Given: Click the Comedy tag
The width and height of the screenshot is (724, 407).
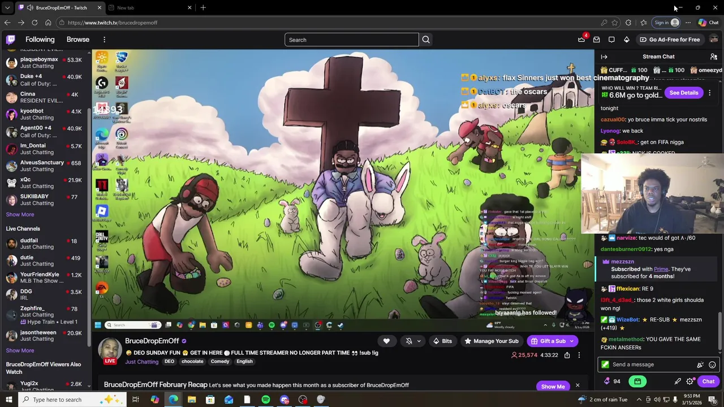Looking at the screenshot, I should point(220,362).
